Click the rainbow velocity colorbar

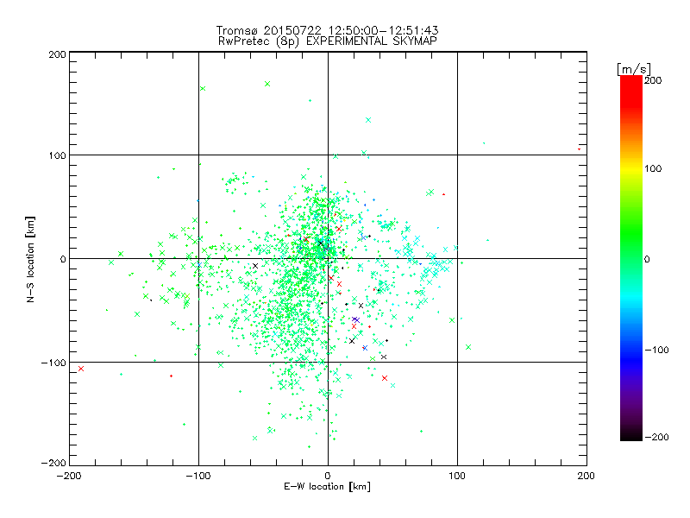pyautogui.click(x=631, y=258)
